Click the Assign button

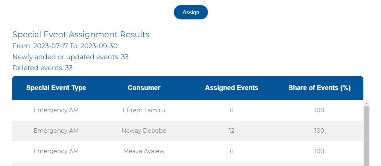point(191,12)
